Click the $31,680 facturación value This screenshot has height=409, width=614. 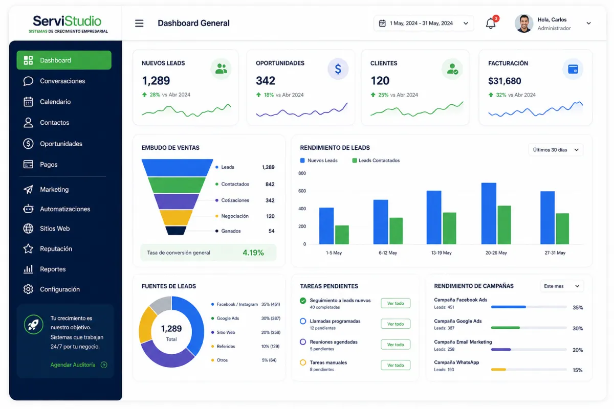click(x=505, y=81)
